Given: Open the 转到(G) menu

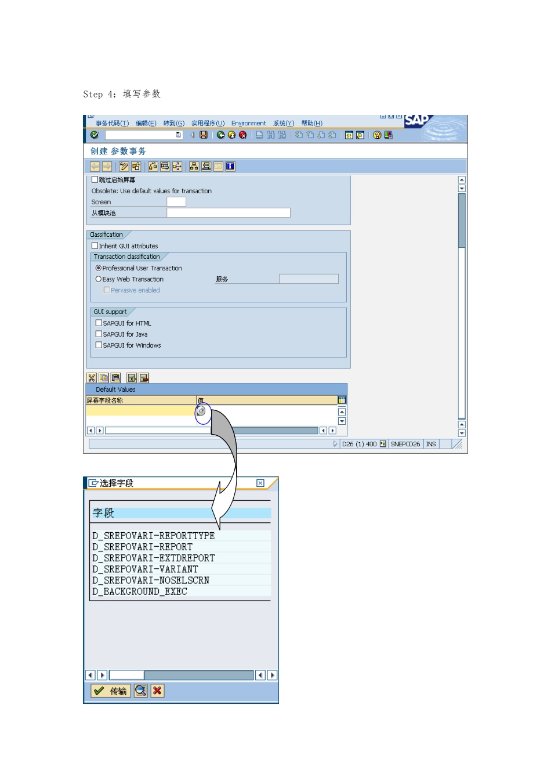Looking at the screenshot, I should pos(173,123).
